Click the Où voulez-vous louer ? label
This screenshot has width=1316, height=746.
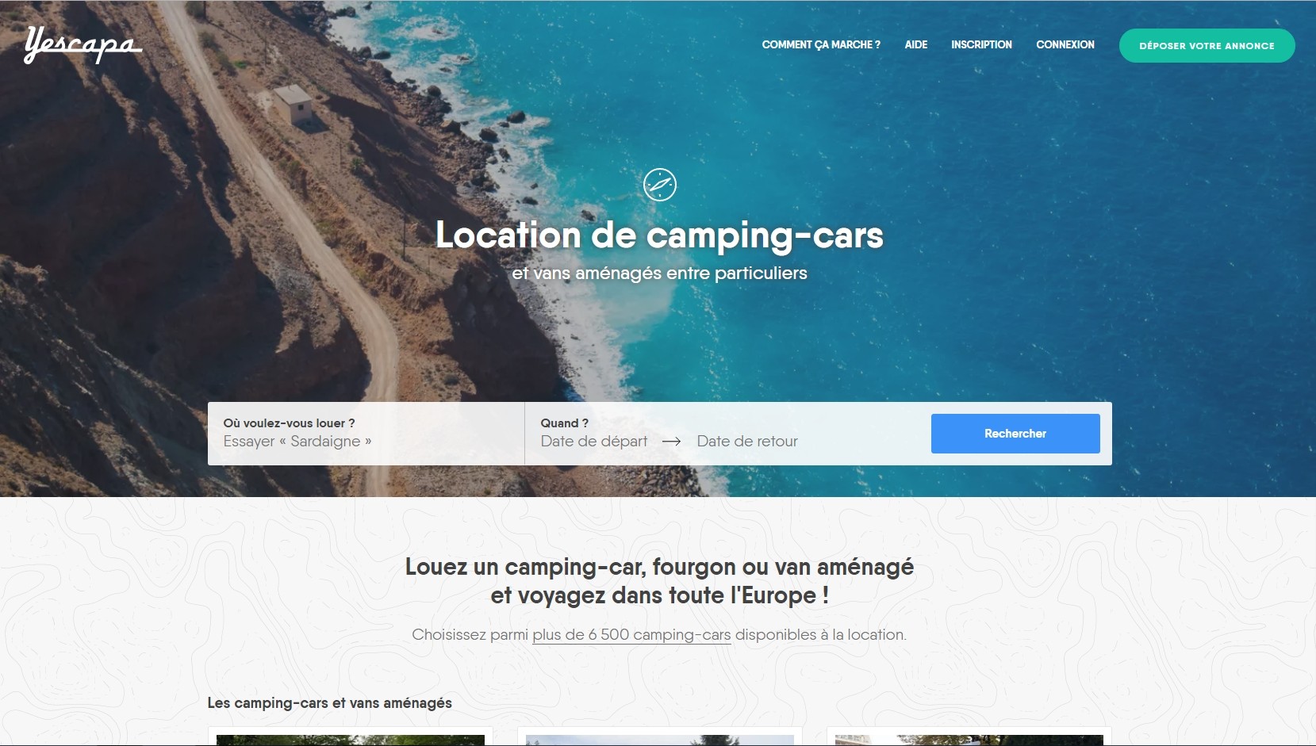pyautogui.click(x=289, y=423)
